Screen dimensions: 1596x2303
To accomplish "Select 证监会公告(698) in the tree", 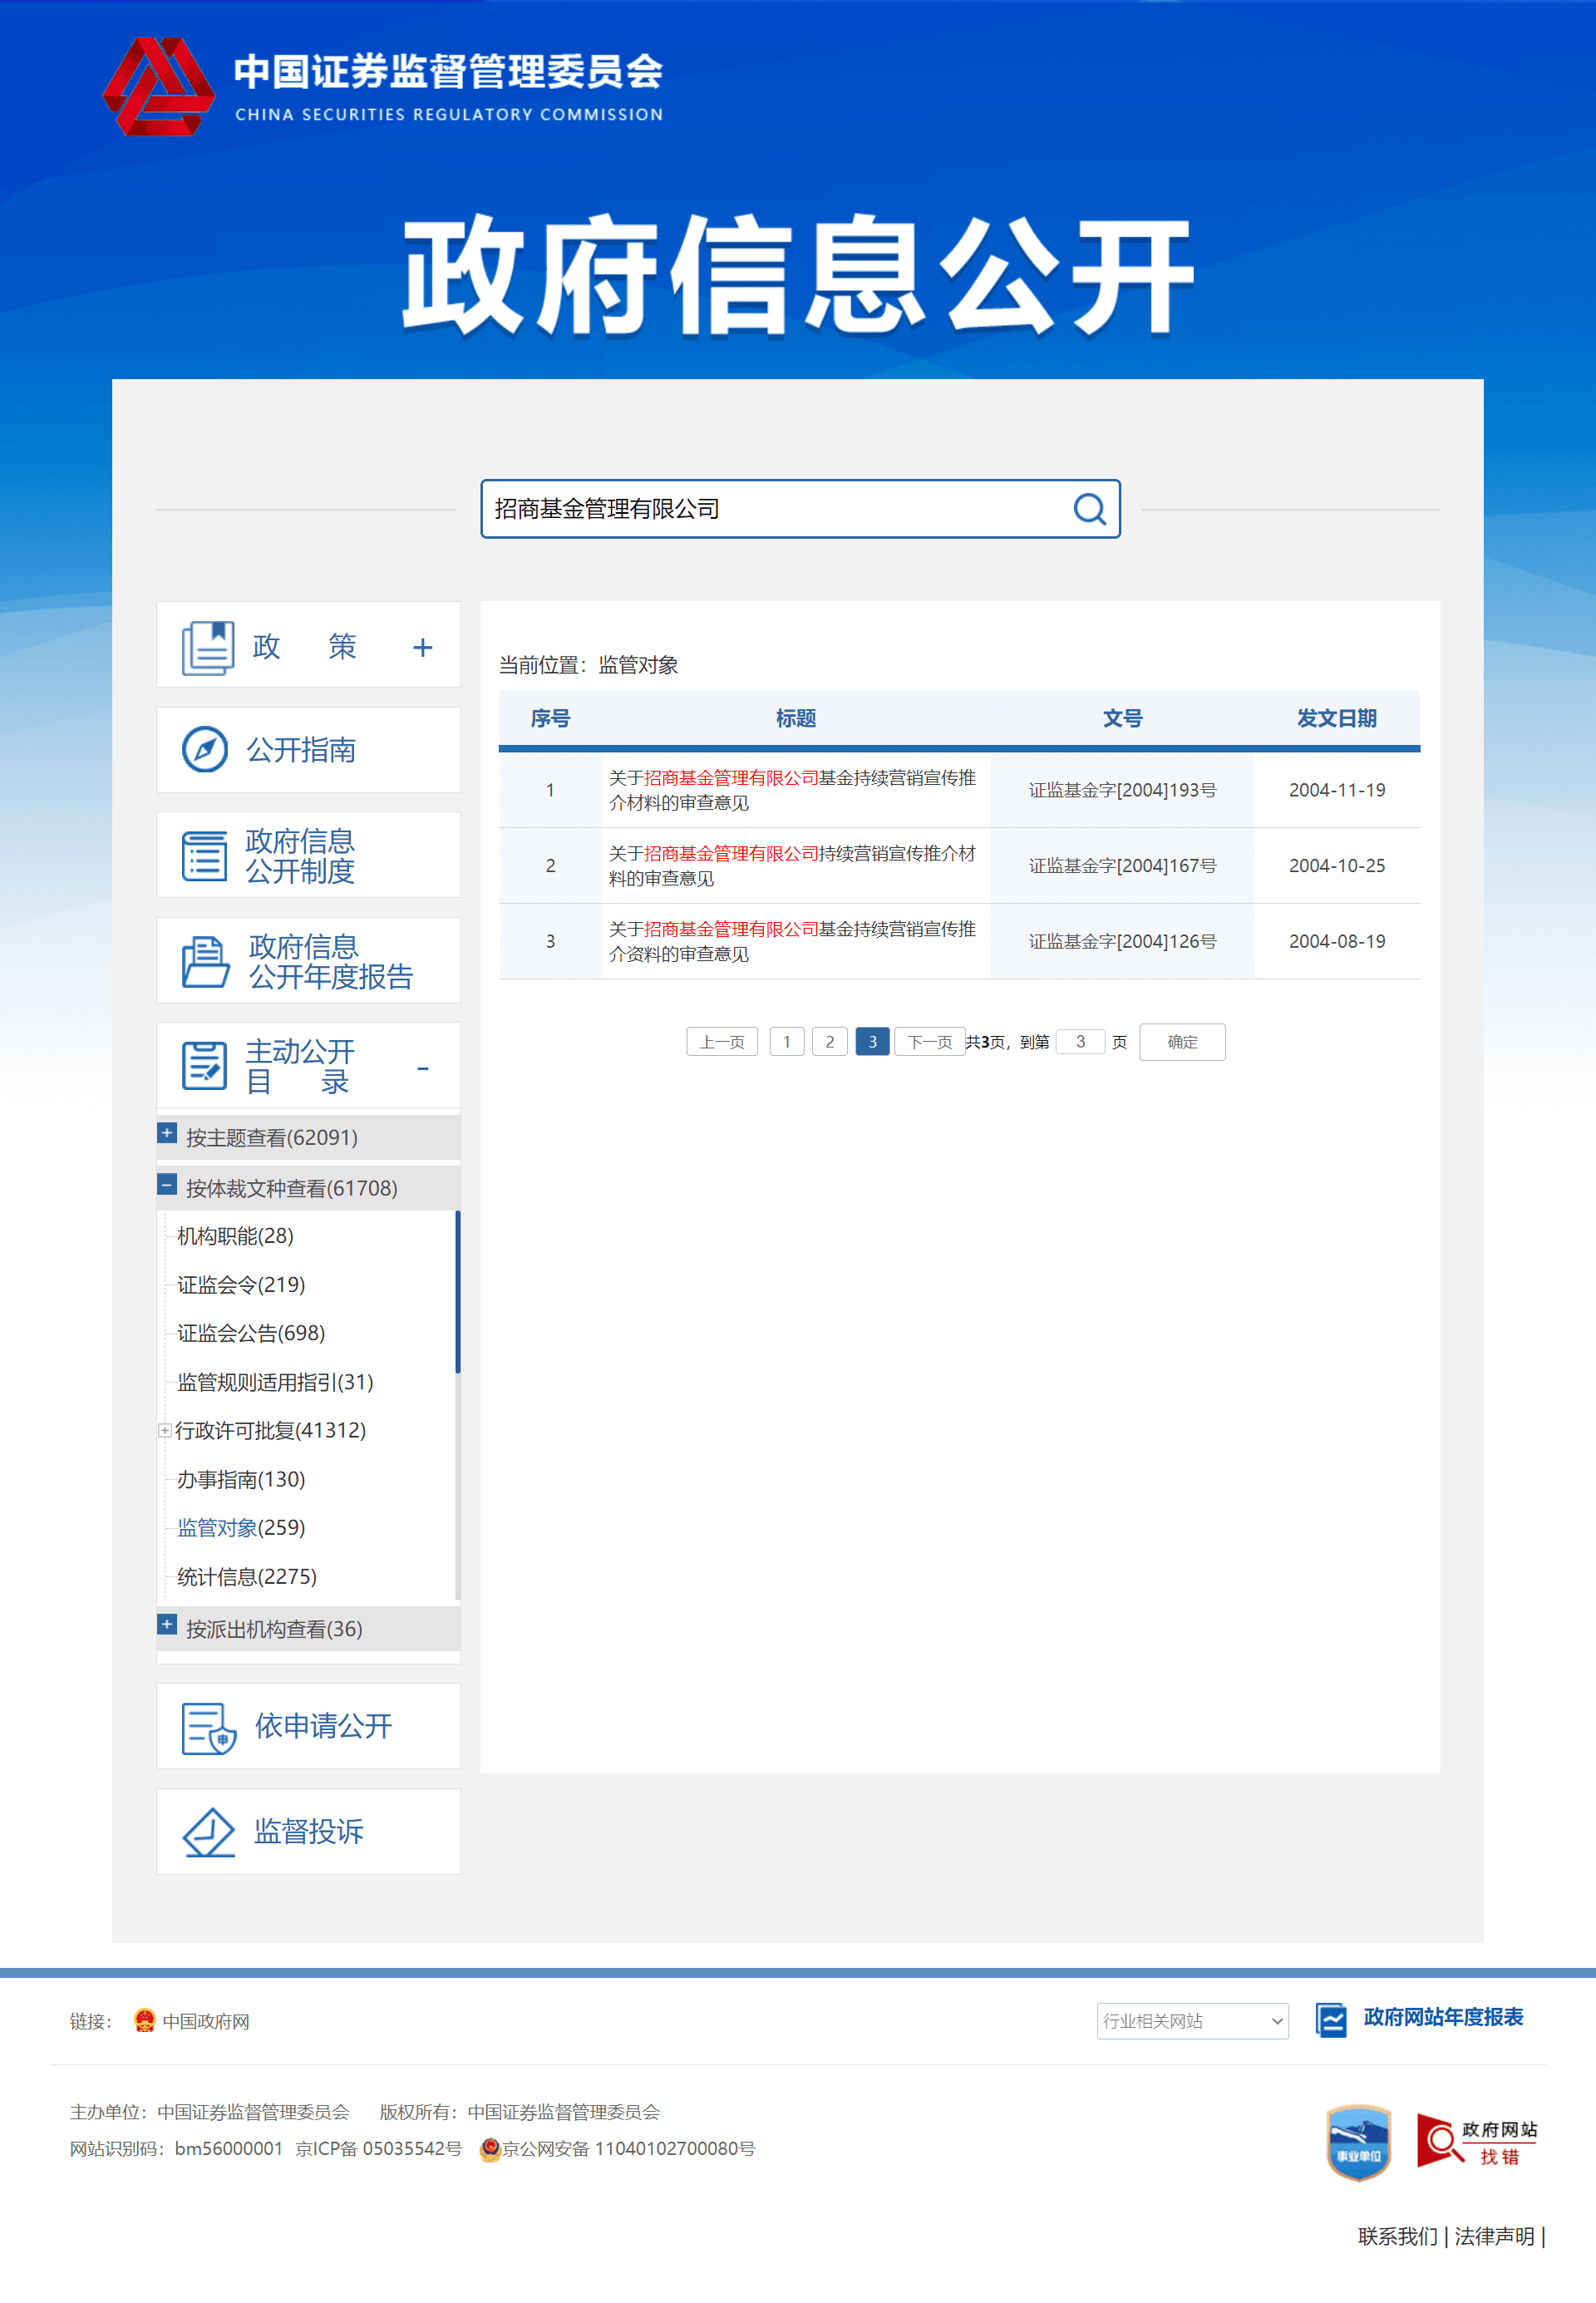I will pyautogui.click(x=251, y=1333).
